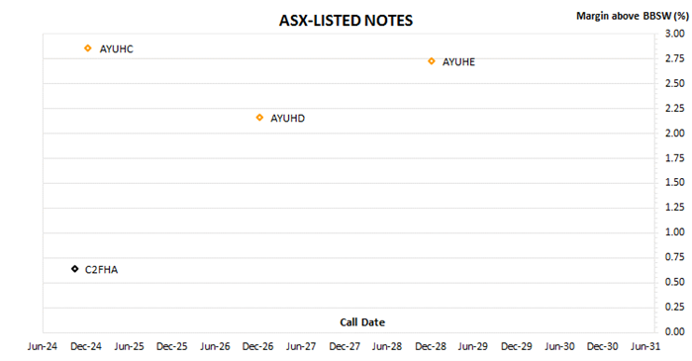
Task: Select the AYUHE orange diamond data point
Action: tap(432, 61)
